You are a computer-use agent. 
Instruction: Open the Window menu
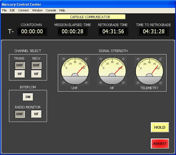tap(37, 10)
